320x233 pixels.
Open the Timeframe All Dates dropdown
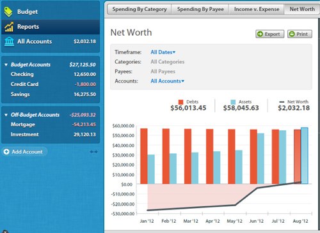pyautogui.click(x=163, y=52)
